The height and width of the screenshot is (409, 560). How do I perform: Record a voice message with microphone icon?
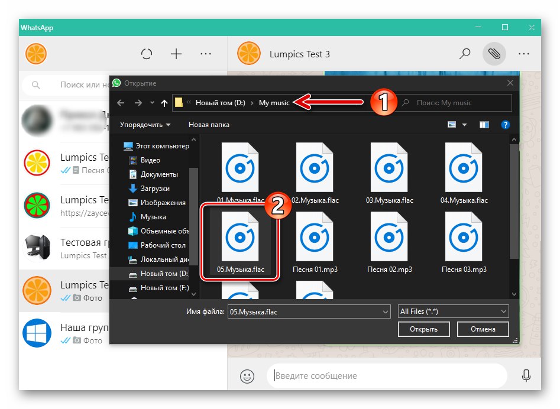click(526, 375)
